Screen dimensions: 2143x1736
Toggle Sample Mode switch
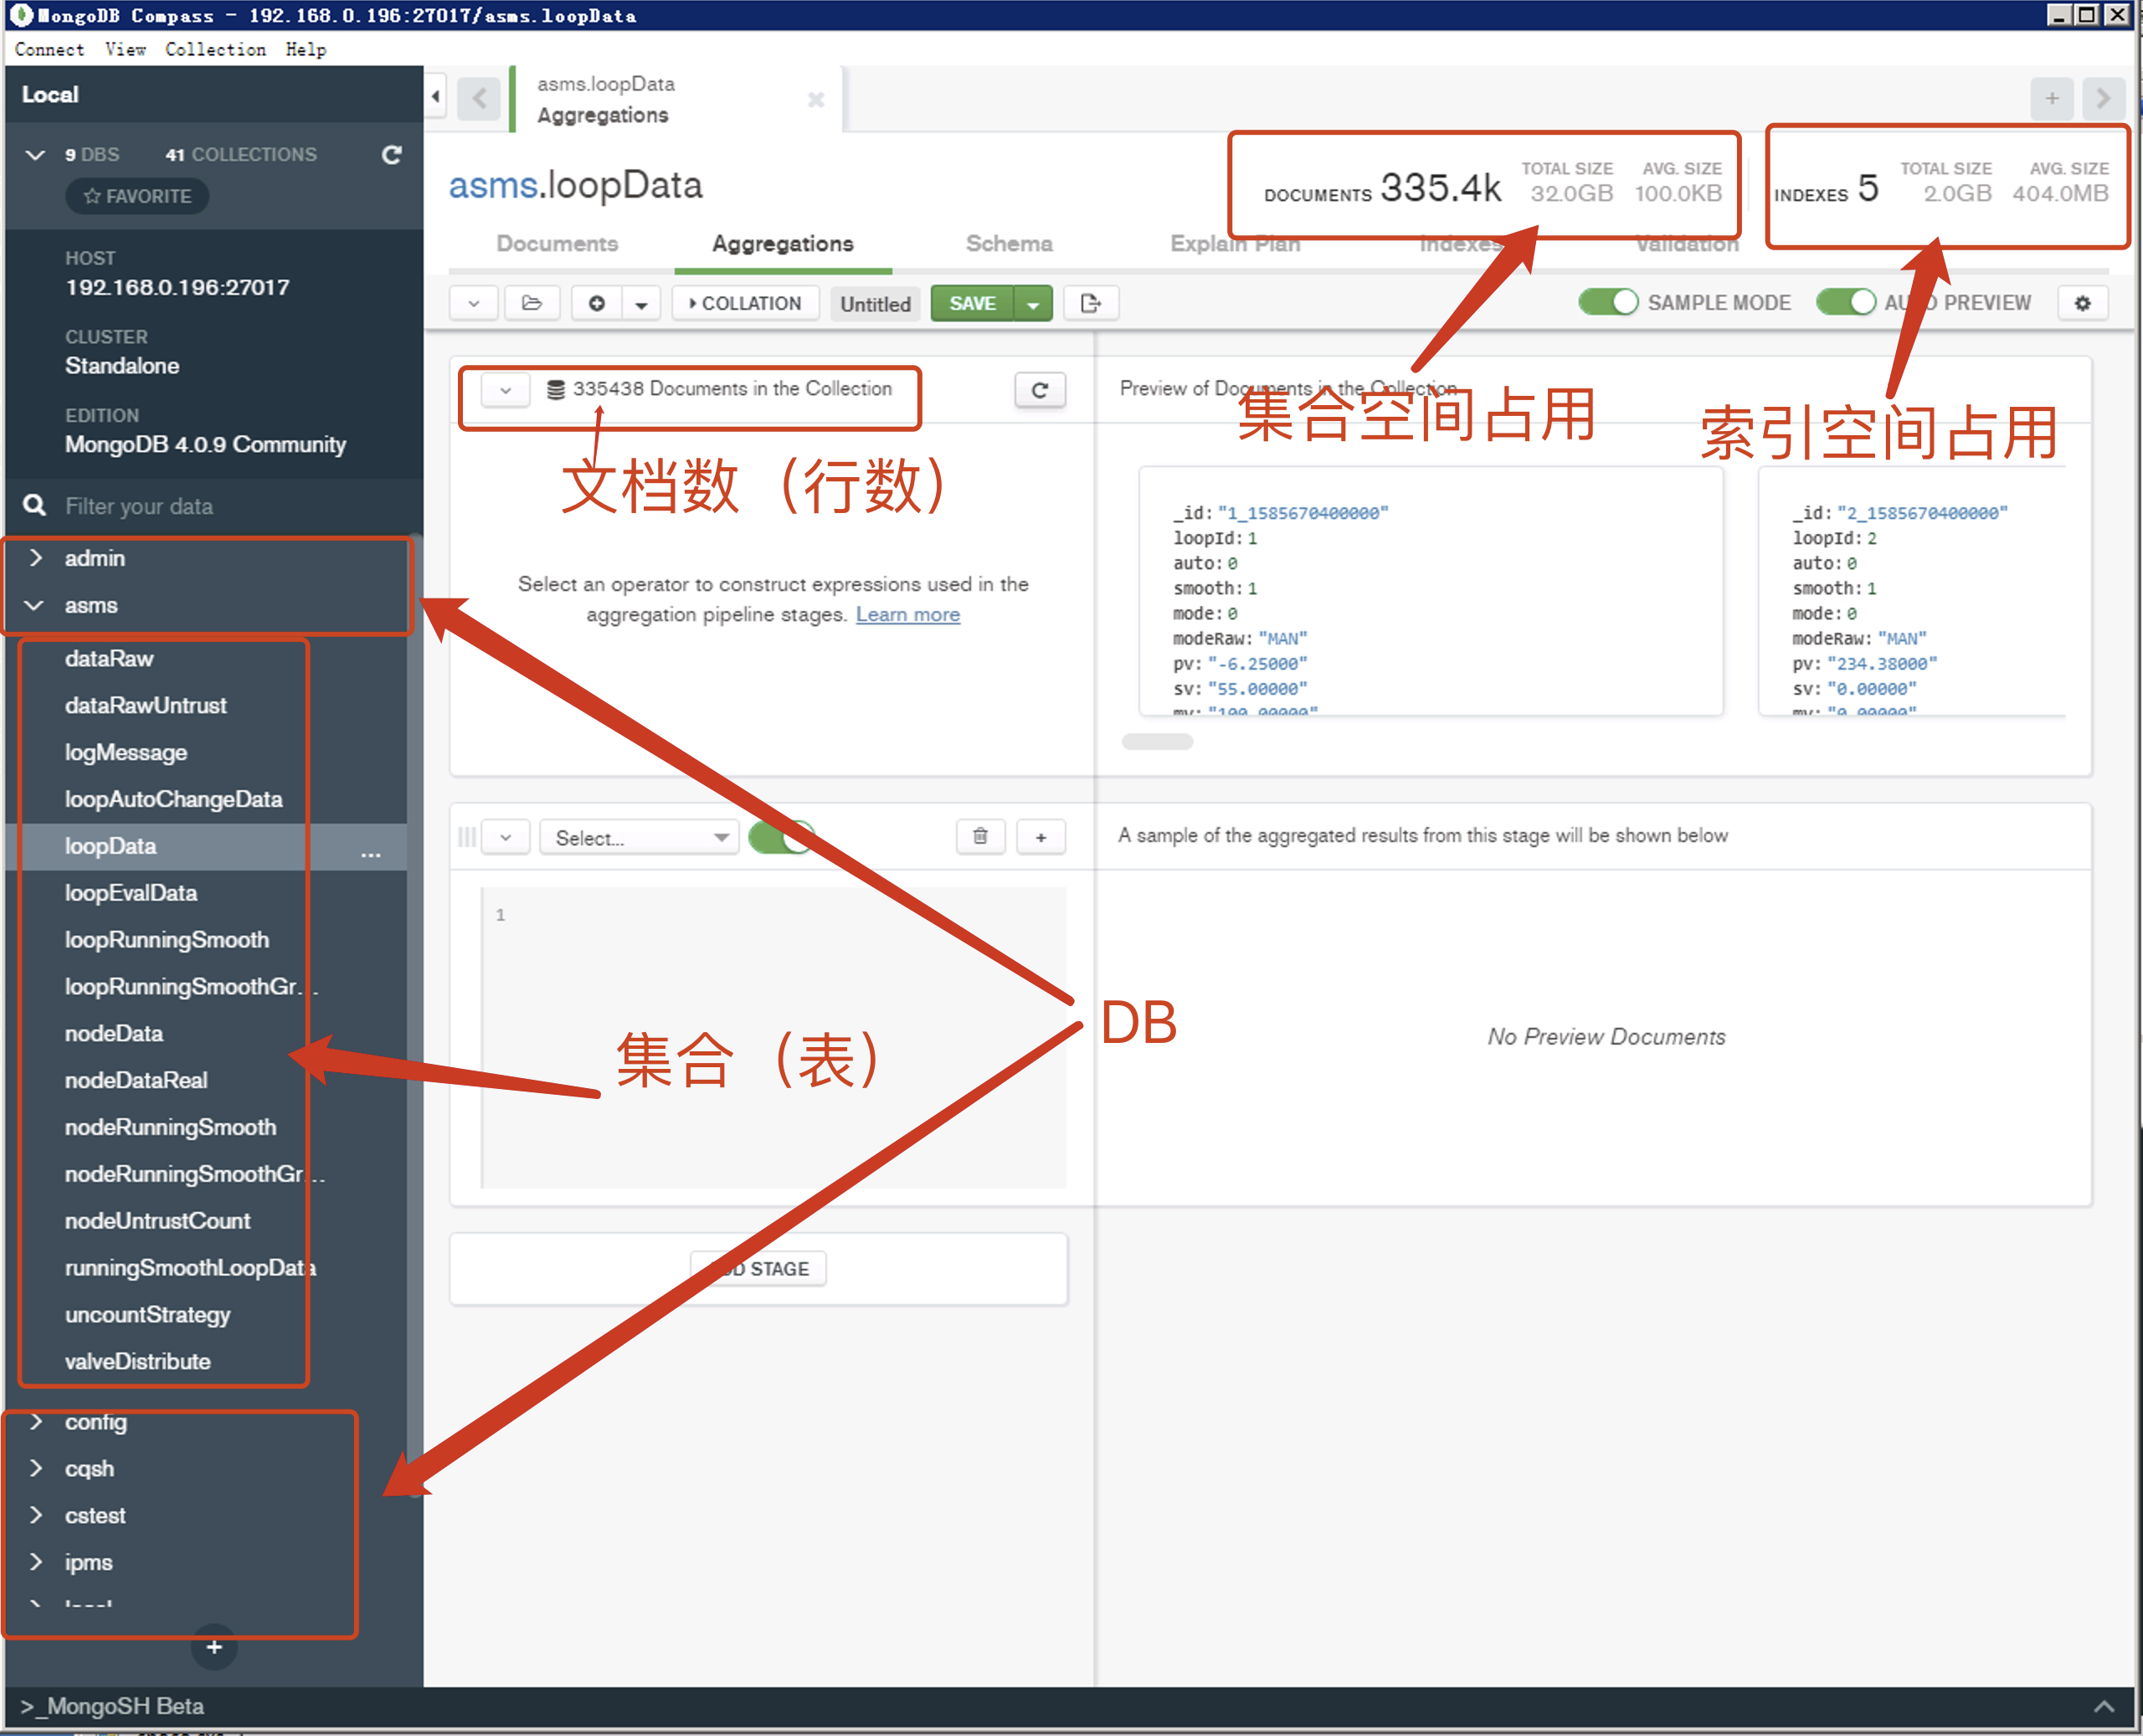(x=1607, y=302)
